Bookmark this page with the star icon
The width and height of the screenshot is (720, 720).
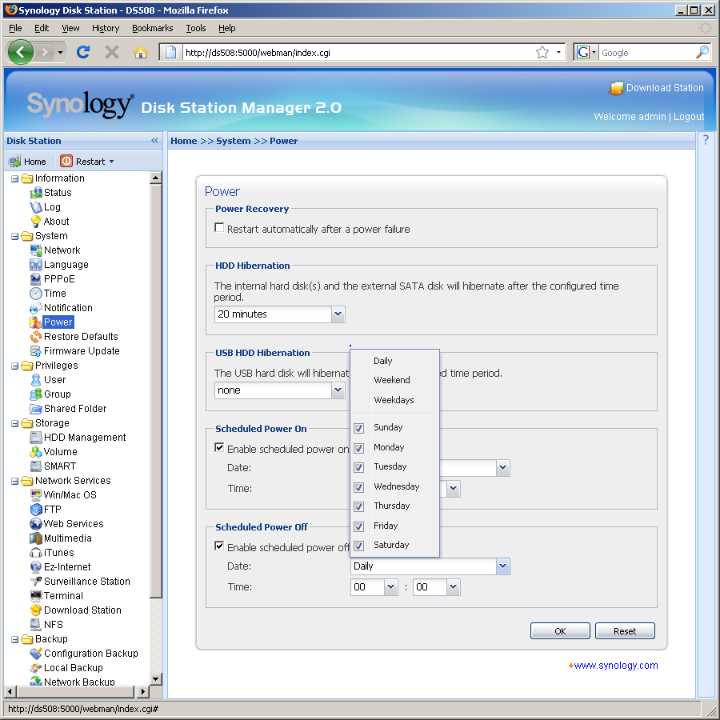[x=542, y=52]
